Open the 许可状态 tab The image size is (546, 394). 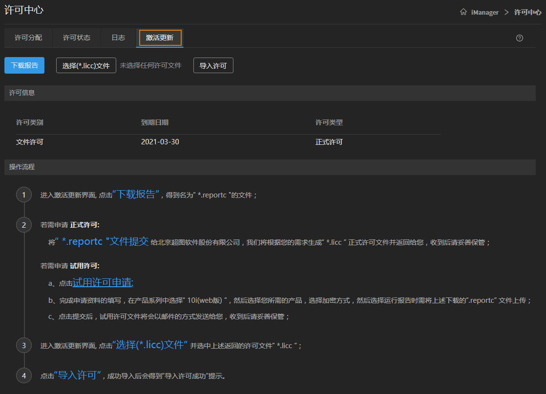point(77,38)
